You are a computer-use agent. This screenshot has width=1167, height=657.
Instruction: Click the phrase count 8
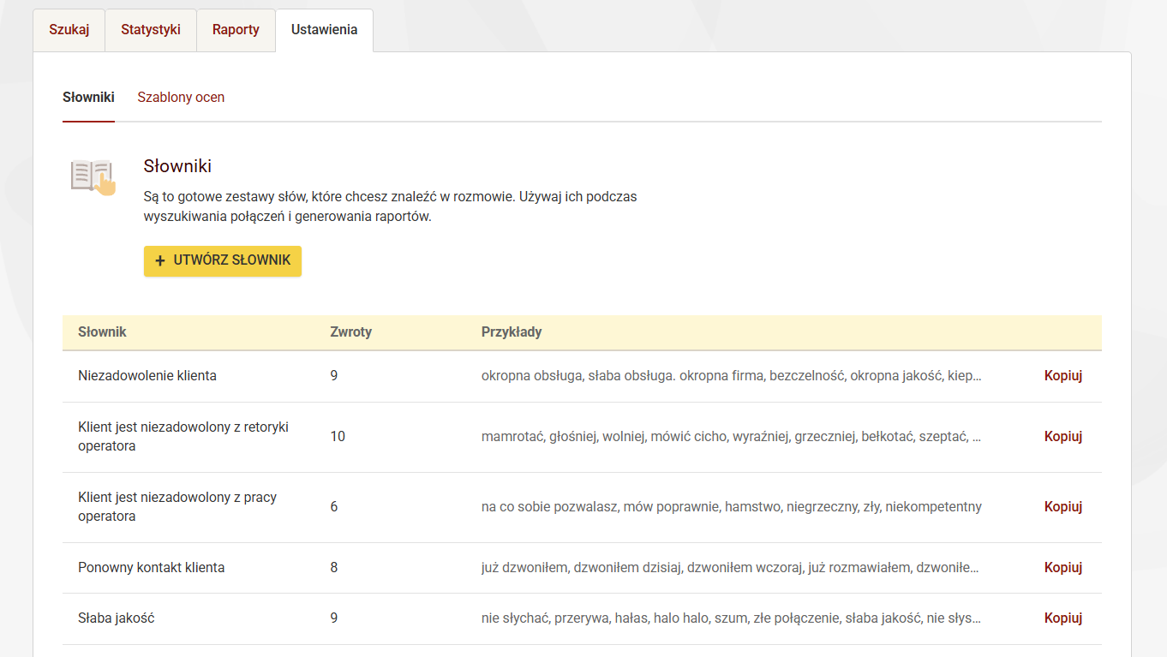tap(334, 568)
